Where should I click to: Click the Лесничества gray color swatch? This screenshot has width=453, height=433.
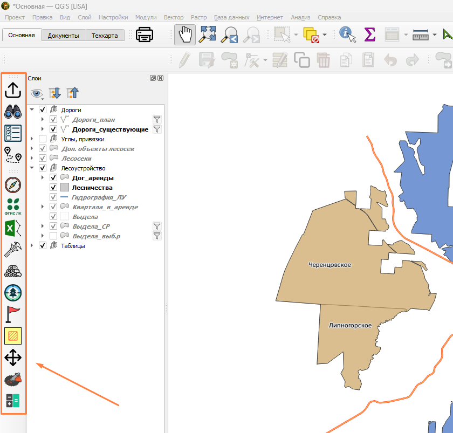[64, 187]
